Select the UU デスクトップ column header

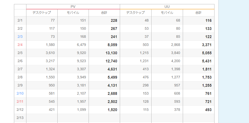click(x=136, y=13)
